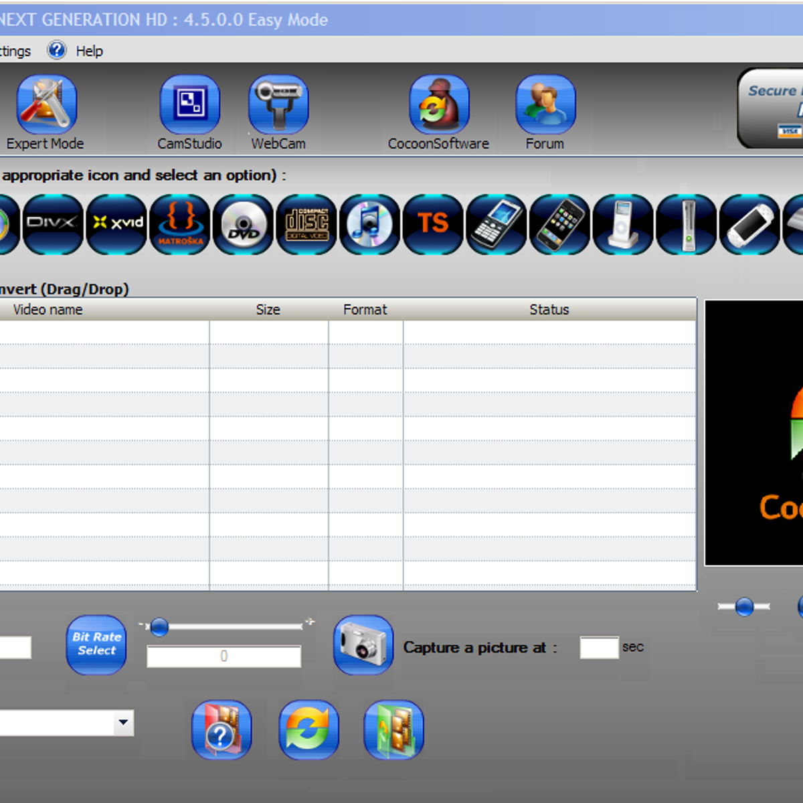Open the WebCam capture tool

[x=278, y=105]
